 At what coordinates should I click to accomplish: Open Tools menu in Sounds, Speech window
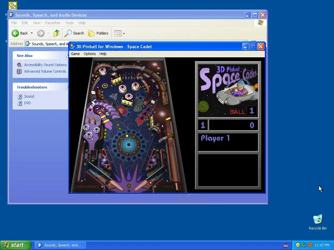tap(69, 23)
